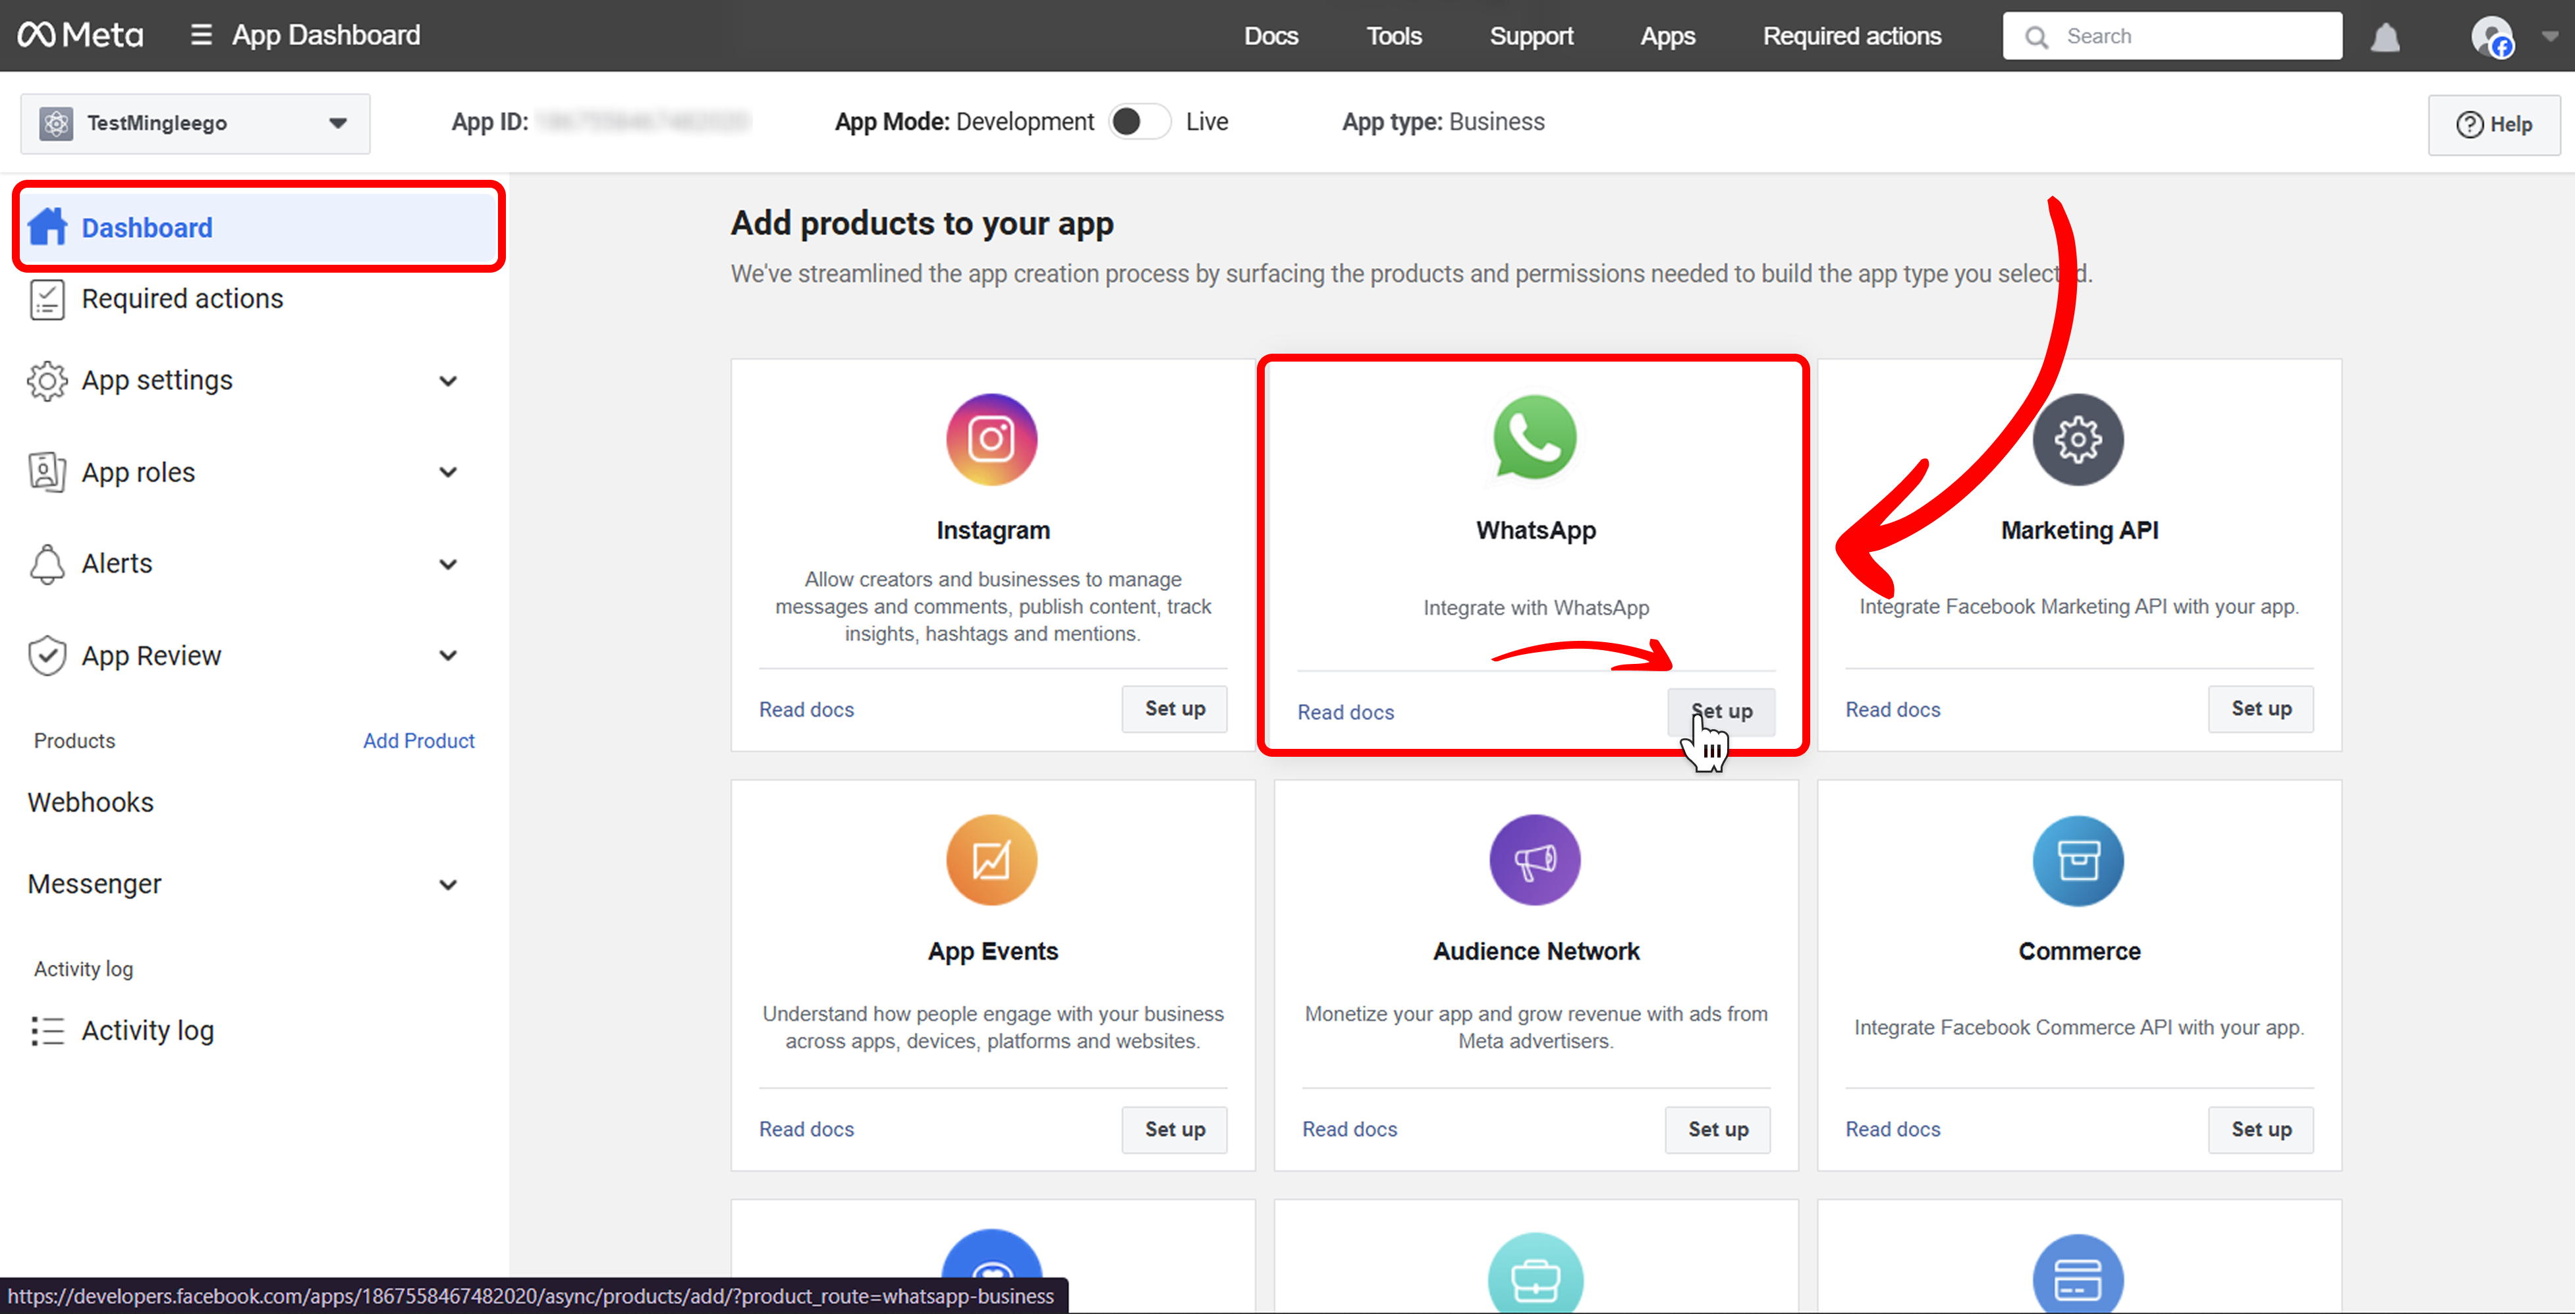
Task: Click the App roles badge icon
Action: [x=47, y=472]
